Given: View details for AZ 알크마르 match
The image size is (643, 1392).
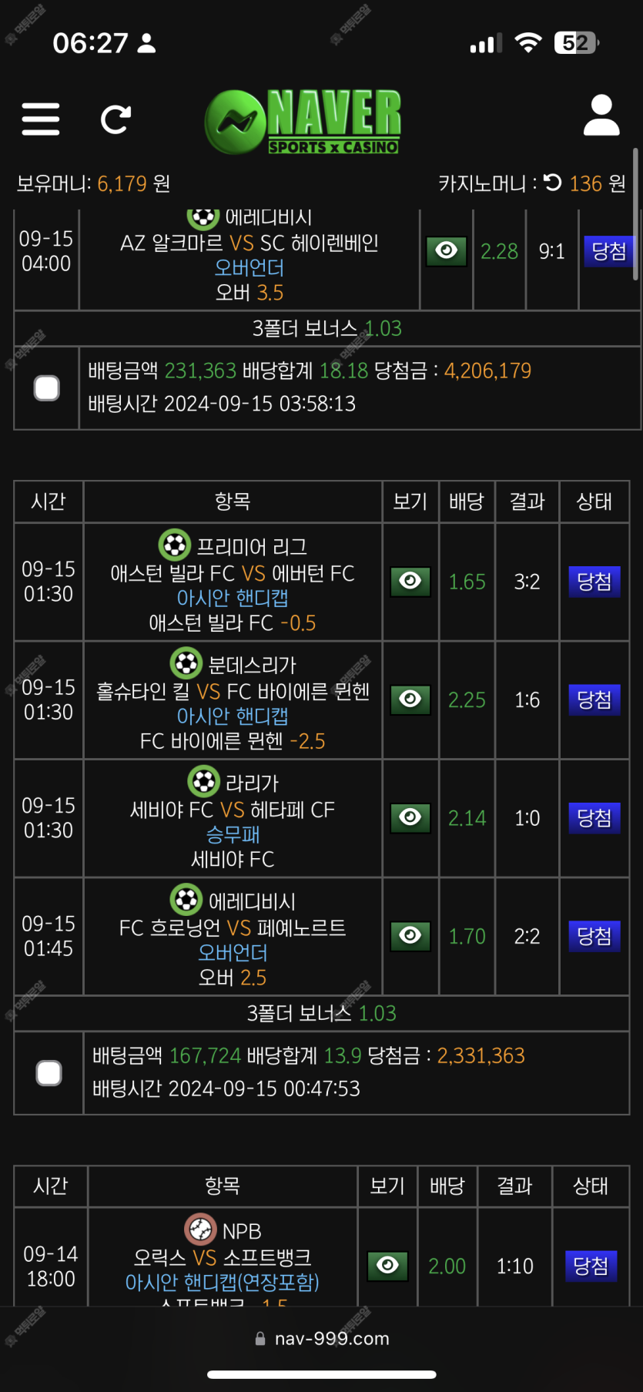Looking at the screenshot, I should coord(447,251).
